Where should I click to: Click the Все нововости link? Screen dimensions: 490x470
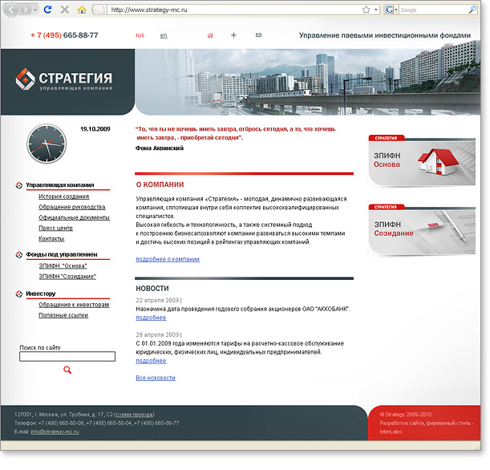156,378
